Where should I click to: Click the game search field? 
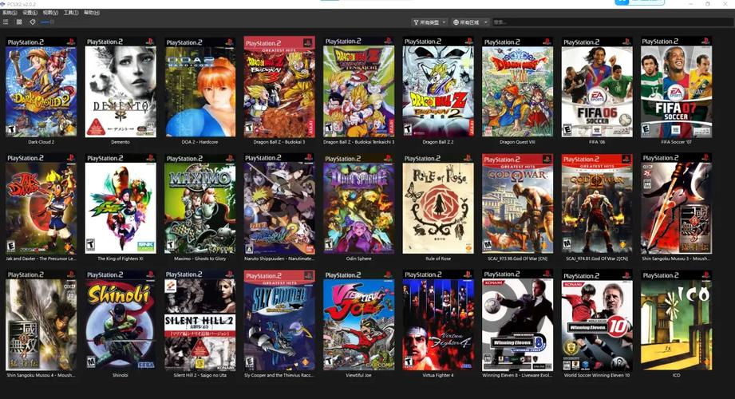[x=559, y=22]
